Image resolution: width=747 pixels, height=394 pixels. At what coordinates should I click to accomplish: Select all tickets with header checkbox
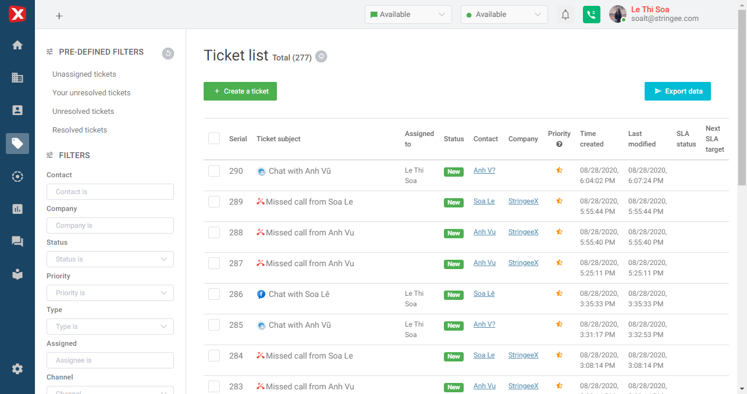(x=214, y=138)
